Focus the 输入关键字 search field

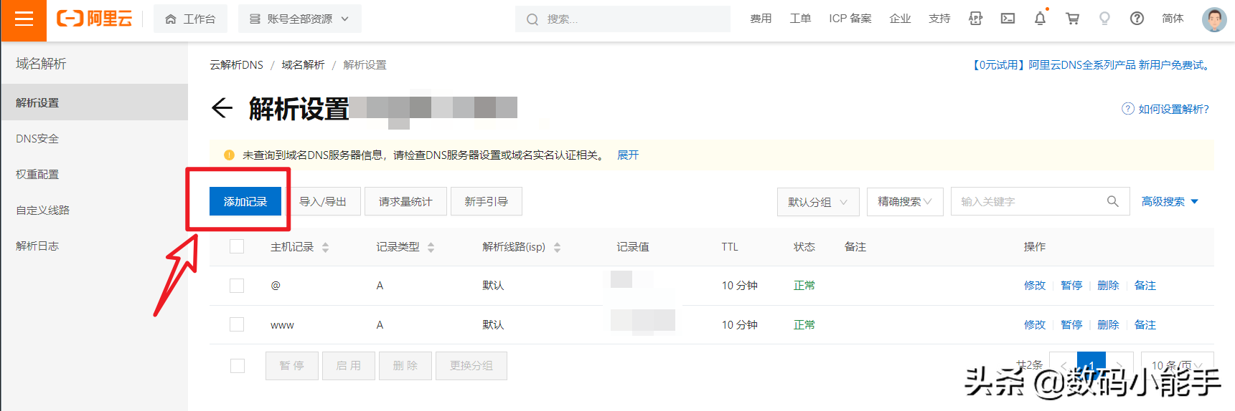pos(1041,201)
